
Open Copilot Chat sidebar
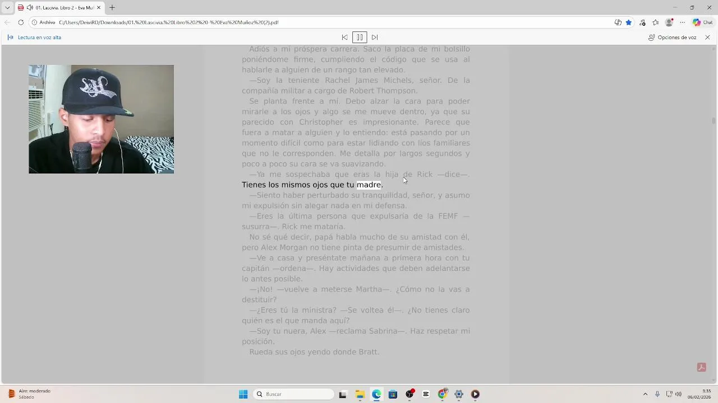click(x=703, y=22)
